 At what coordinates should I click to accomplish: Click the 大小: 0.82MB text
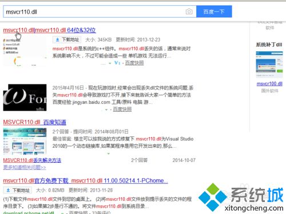click(x=50, y=190)
